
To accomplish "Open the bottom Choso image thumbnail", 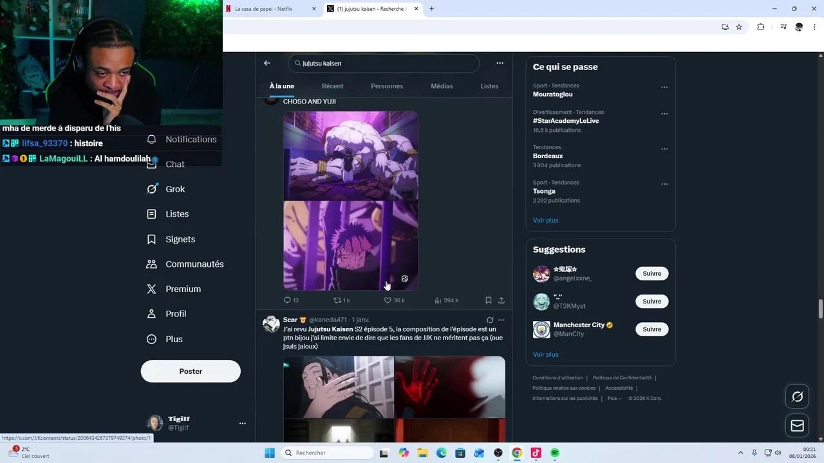I will (351, 246).
